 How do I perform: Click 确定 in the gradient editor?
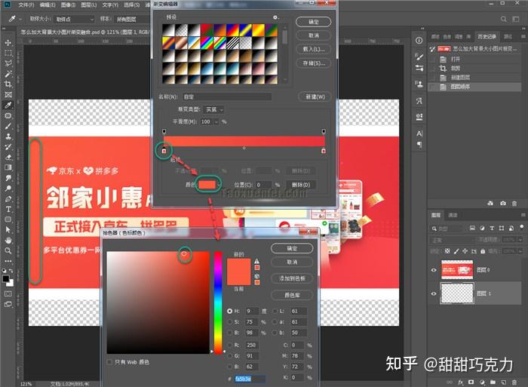coord(313,22)
